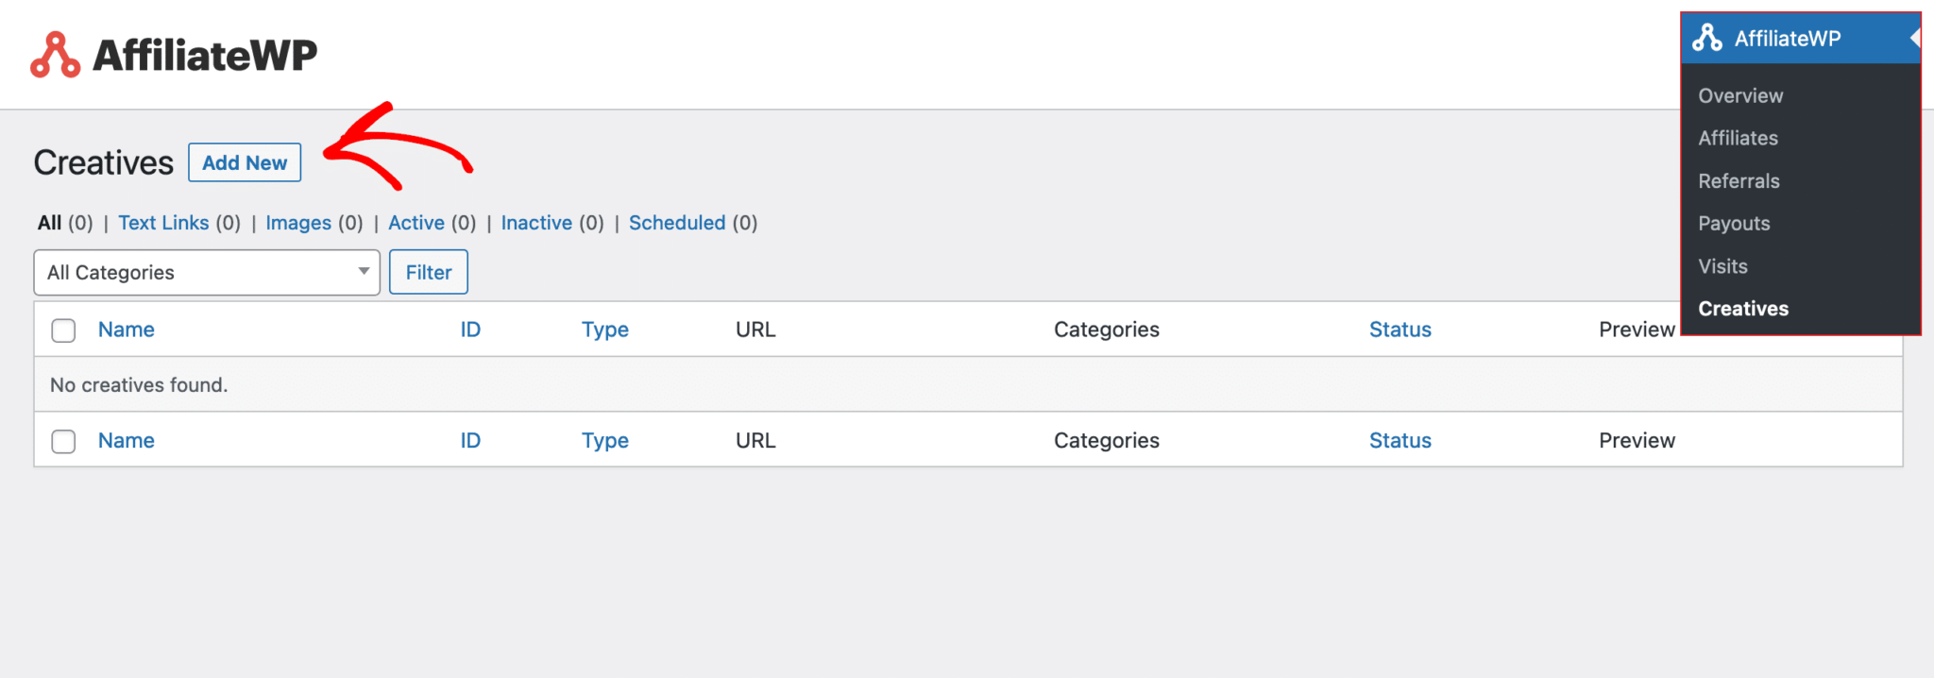Show only Images creatives

(297, 223)
